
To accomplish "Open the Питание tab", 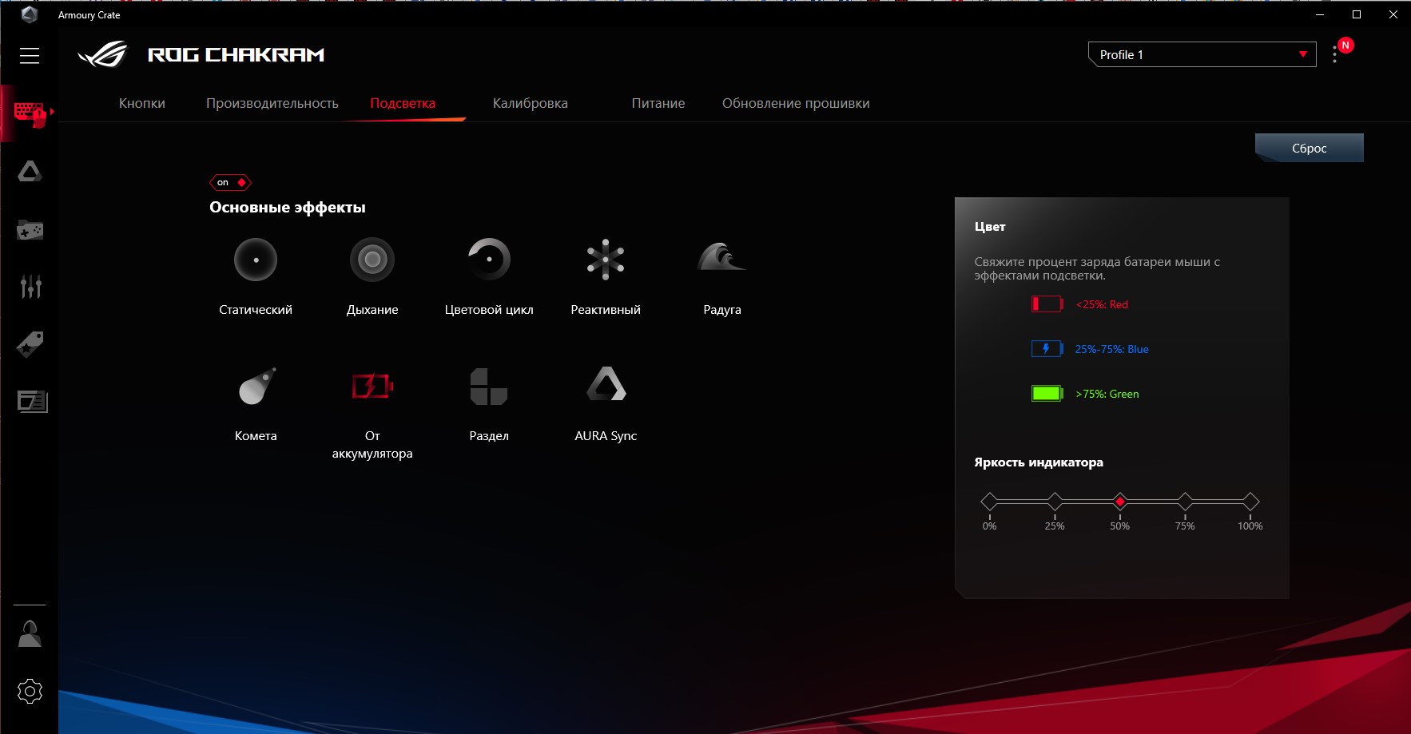I will pyautogui.click(x=658, y=103).
